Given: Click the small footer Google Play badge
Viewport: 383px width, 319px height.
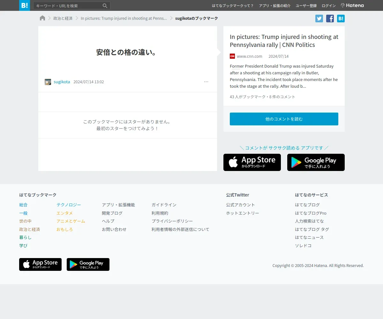Looking at the screenshot, I should click(88, 264).
